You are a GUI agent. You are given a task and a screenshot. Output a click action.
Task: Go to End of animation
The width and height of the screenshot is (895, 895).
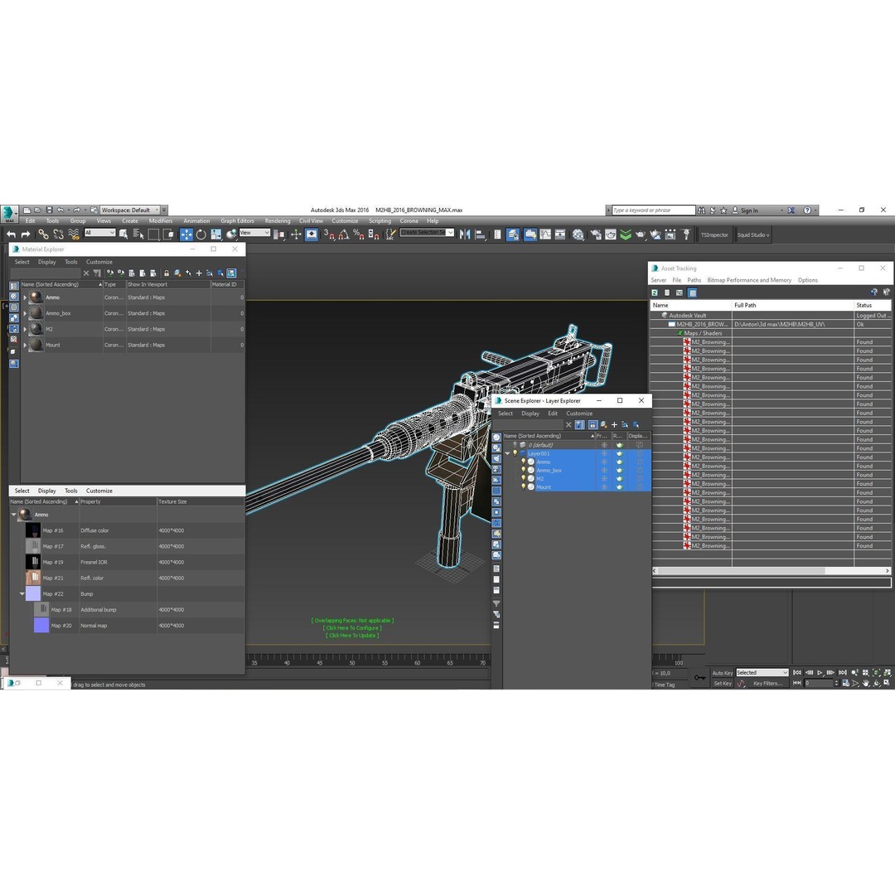(843, 672)
